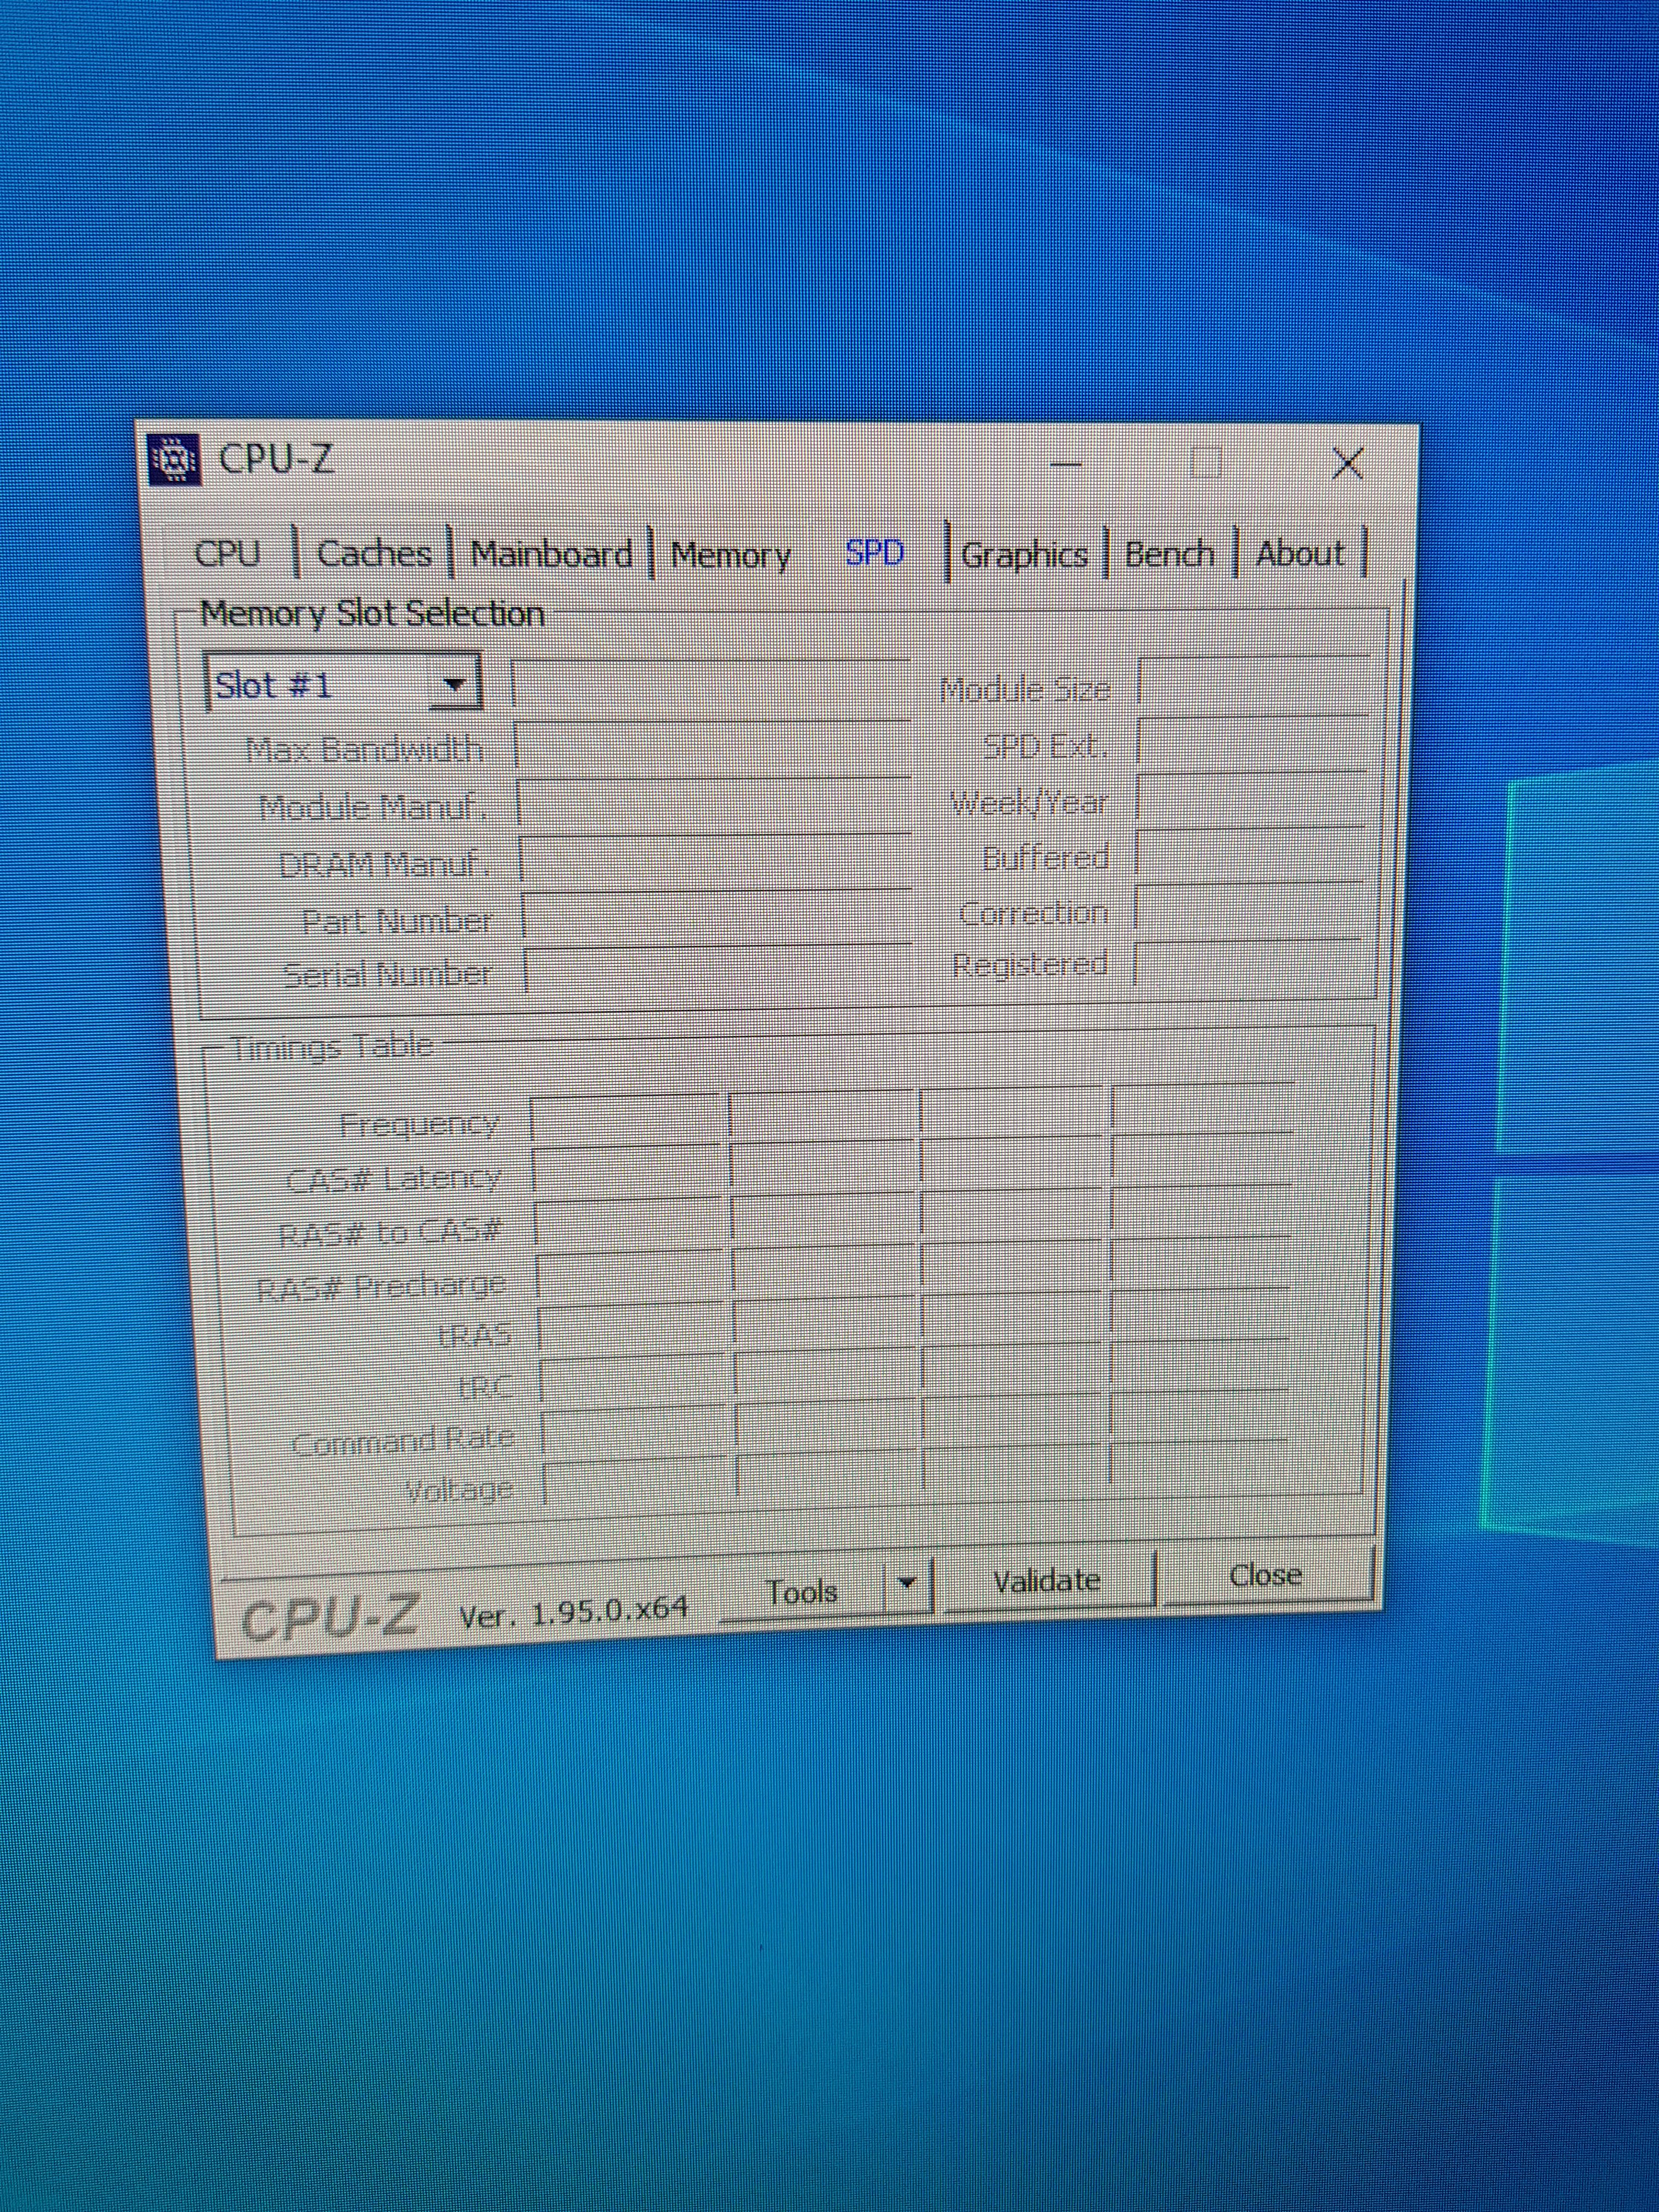Open the Graphics tab
The height and width of the screenshot is (2212, 1659).
point(1024,554)
